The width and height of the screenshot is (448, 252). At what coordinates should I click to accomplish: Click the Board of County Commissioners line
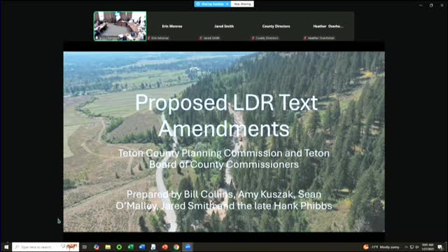pos(224,164)
